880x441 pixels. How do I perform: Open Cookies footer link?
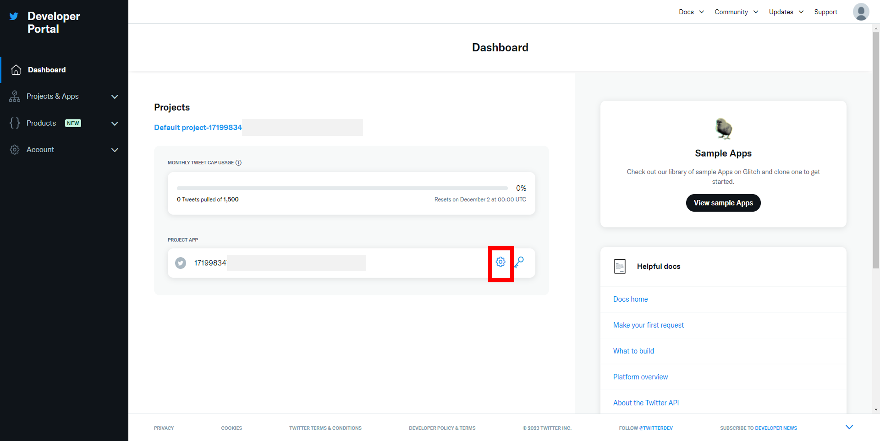(231, 428)
